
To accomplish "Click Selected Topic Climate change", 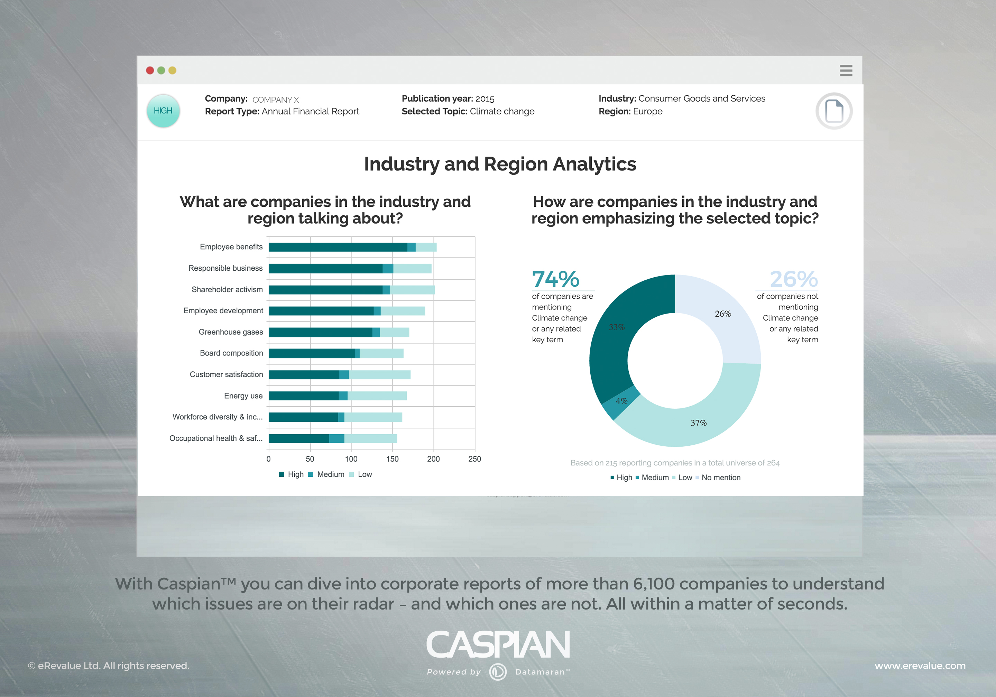I will [x=468, y=111].
